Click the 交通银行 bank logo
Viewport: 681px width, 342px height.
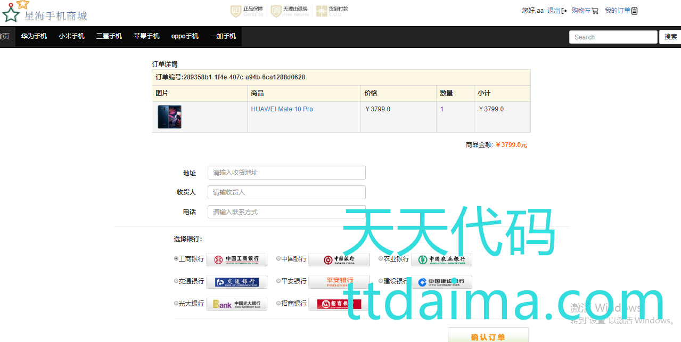236,282
